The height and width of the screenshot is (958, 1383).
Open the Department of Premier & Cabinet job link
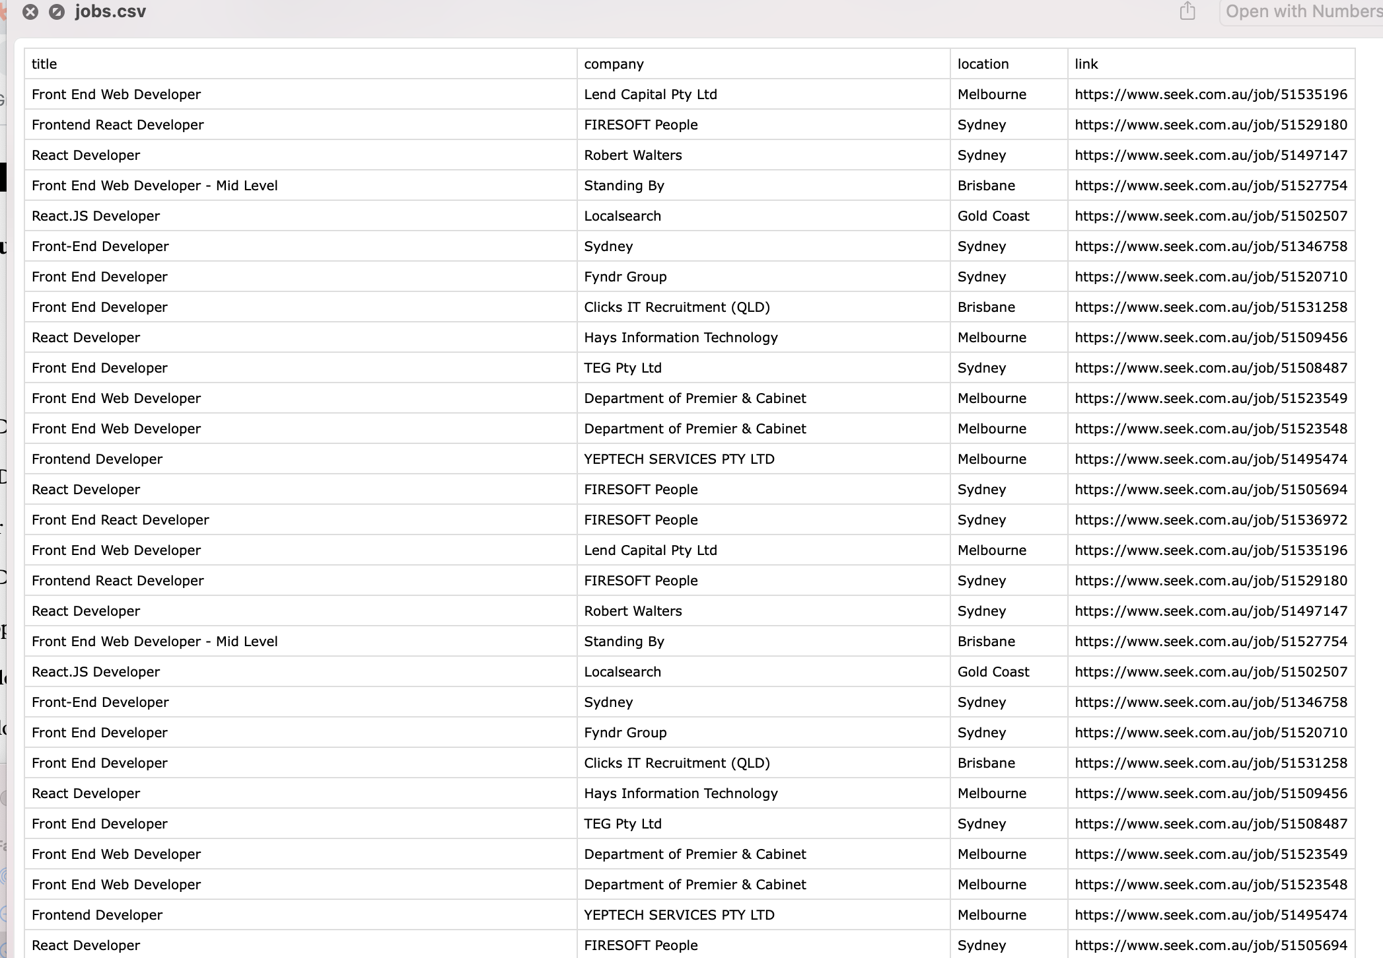coord(1211,398)
